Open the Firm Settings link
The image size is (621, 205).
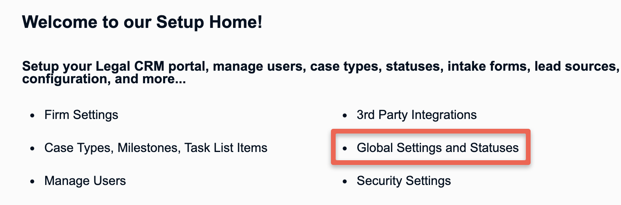click(x=81, y=115)
